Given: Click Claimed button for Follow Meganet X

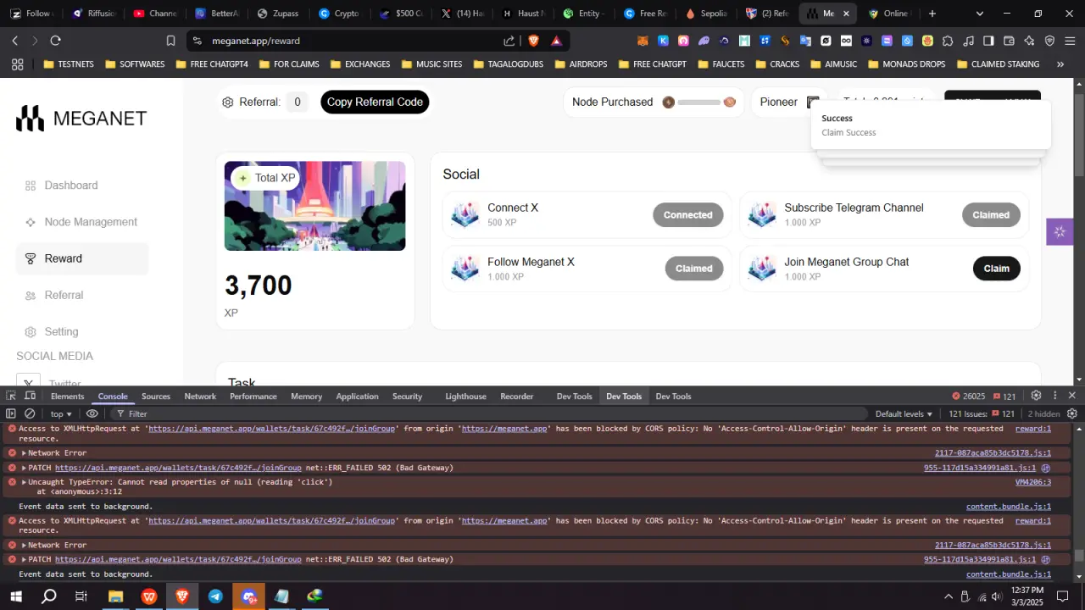Looking at the screenshot, I should (694, 269).
